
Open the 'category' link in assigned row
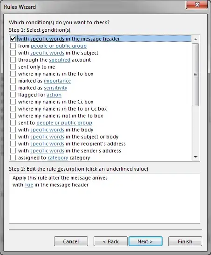[58, 158]
